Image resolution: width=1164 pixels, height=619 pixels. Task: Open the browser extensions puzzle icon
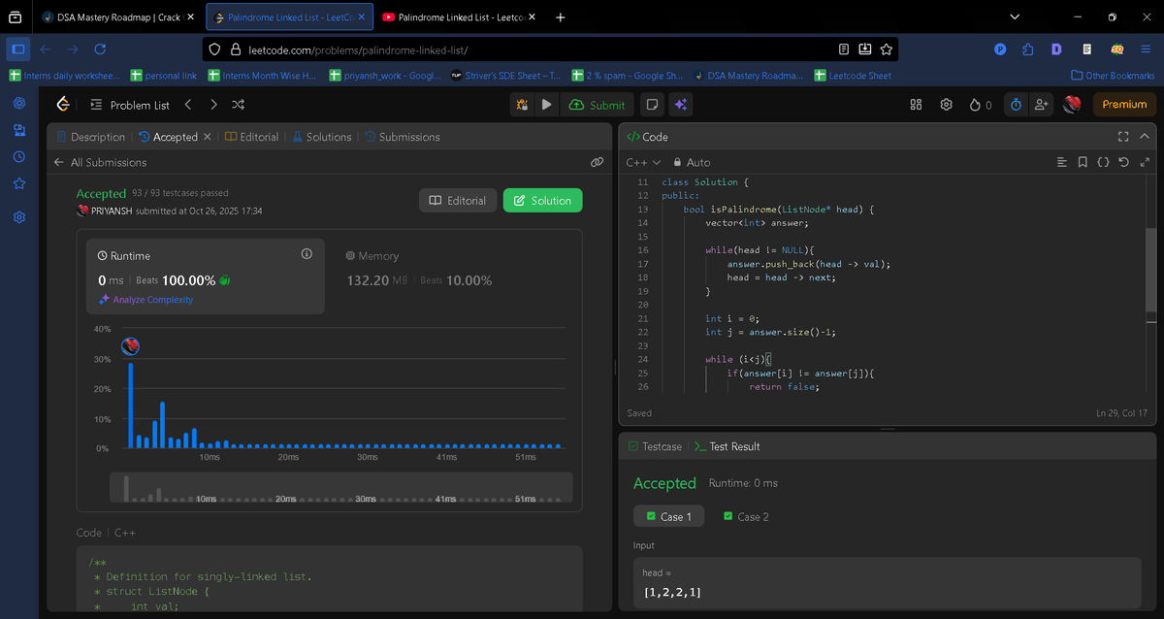1028,49
